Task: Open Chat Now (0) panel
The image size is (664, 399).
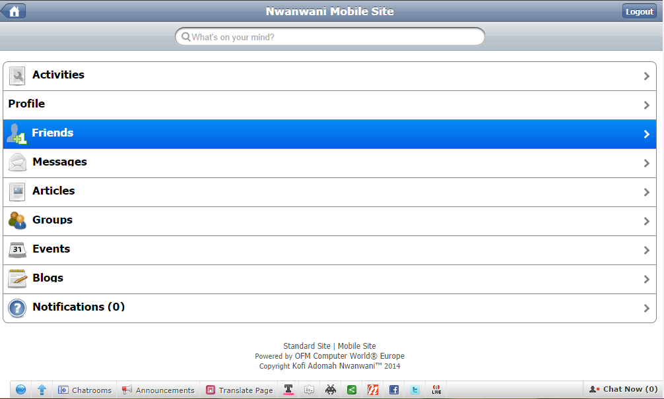Action: [x=623, y=389]
